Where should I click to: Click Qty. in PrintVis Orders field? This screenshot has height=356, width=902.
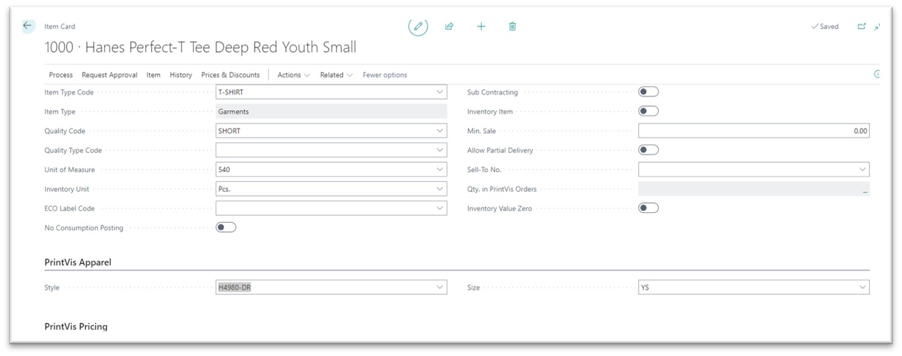[754, 189]
